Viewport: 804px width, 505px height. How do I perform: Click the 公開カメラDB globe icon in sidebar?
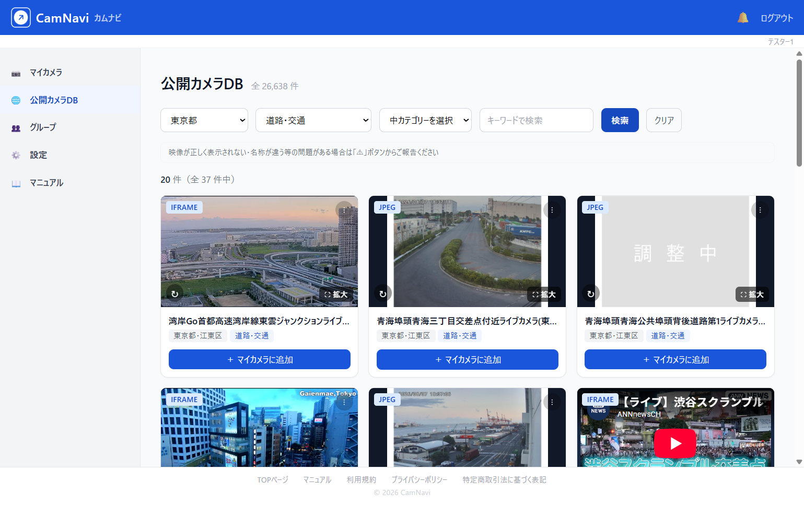coord(16,100)
